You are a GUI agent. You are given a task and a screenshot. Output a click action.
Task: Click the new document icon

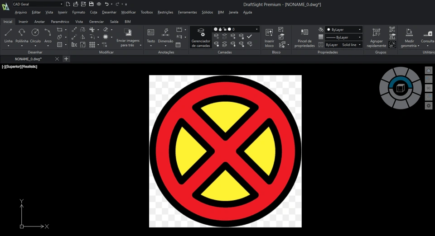[68, 4]
